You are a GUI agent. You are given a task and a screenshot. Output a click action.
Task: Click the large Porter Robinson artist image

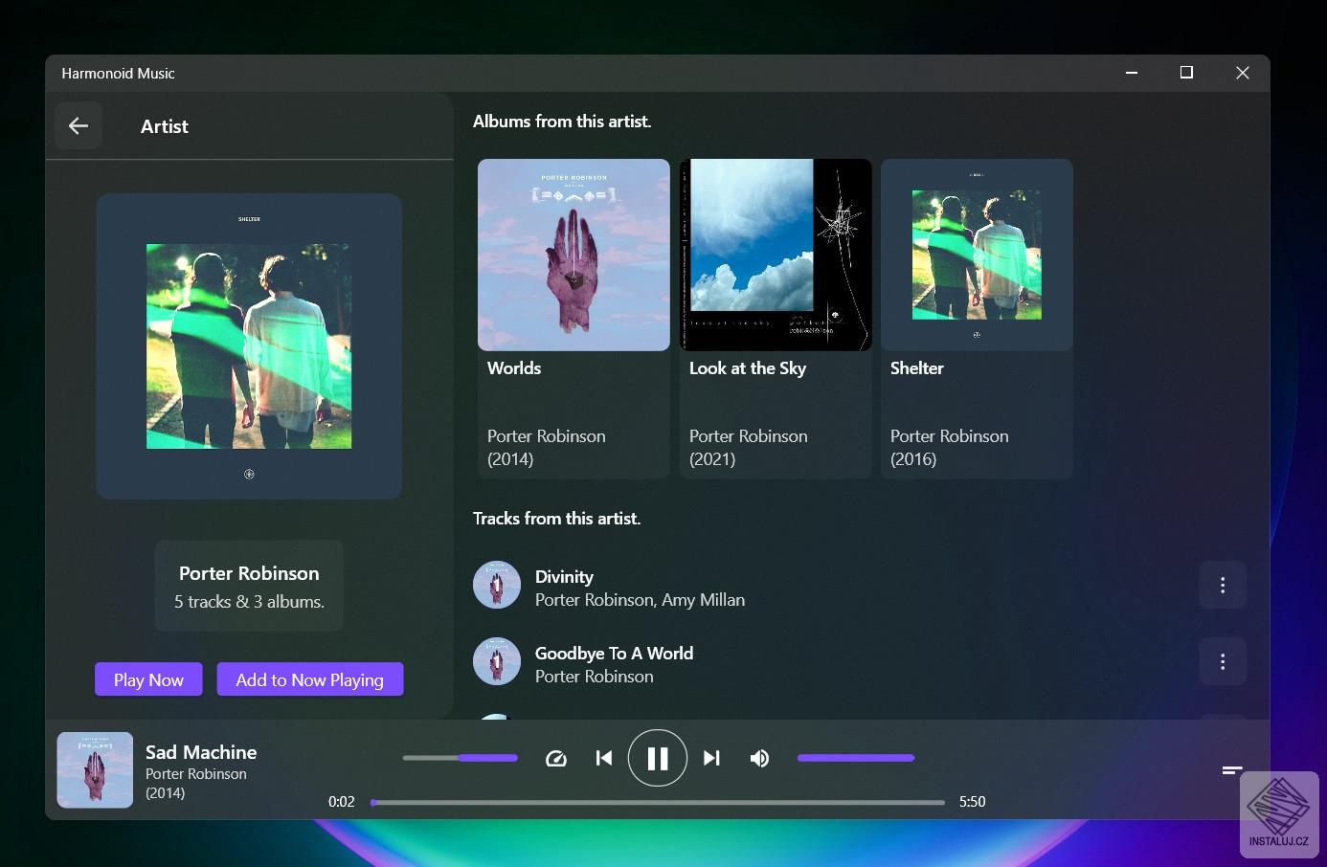click(x=249, y=346)
